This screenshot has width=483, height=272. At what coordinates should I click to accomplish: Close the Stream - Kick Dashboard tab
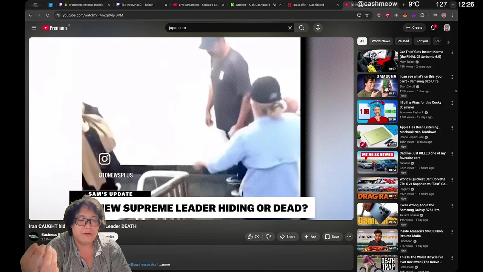[280, 5]
